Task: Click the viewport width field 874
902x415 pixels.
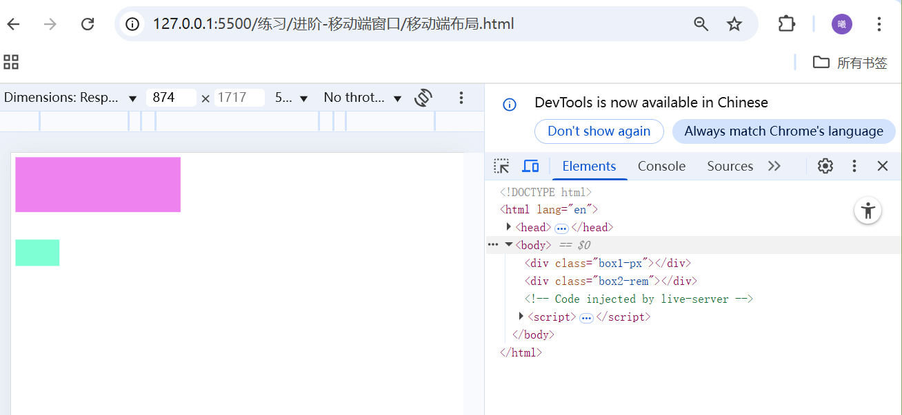Action: pyautogui.click(x=171, y=98)
